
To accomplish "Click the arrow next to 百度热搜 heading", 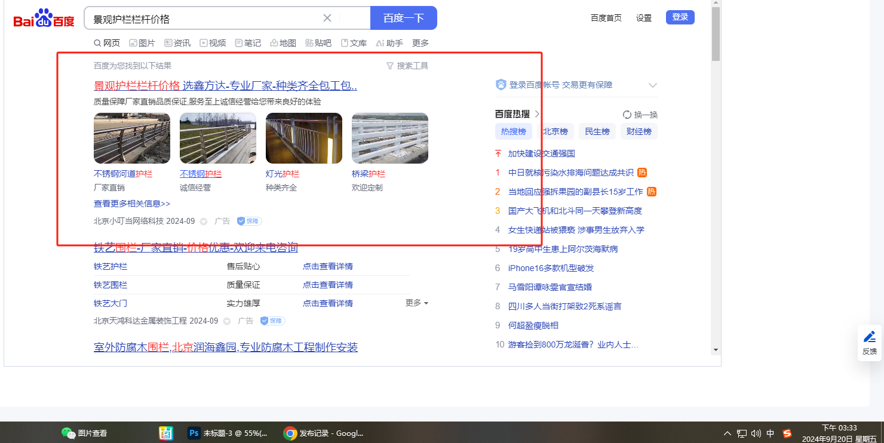I will pos(537,114).
